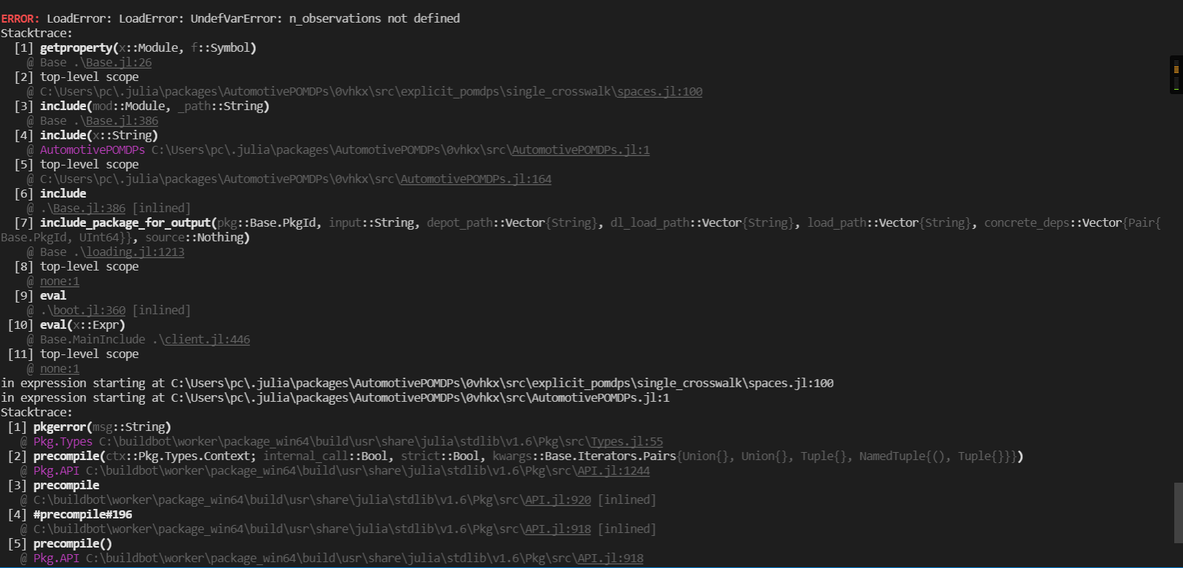This screenshot has width=1183, height=568.
Task: Click the include(x::String) frame text
Action: (99, 136)
